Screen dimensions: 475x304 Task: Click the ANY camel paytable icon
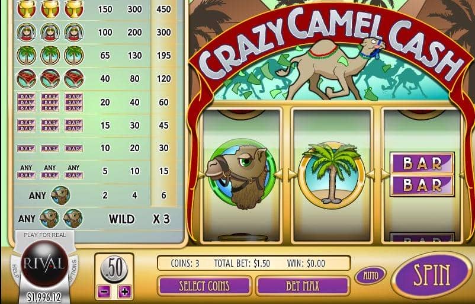point(60,196)
